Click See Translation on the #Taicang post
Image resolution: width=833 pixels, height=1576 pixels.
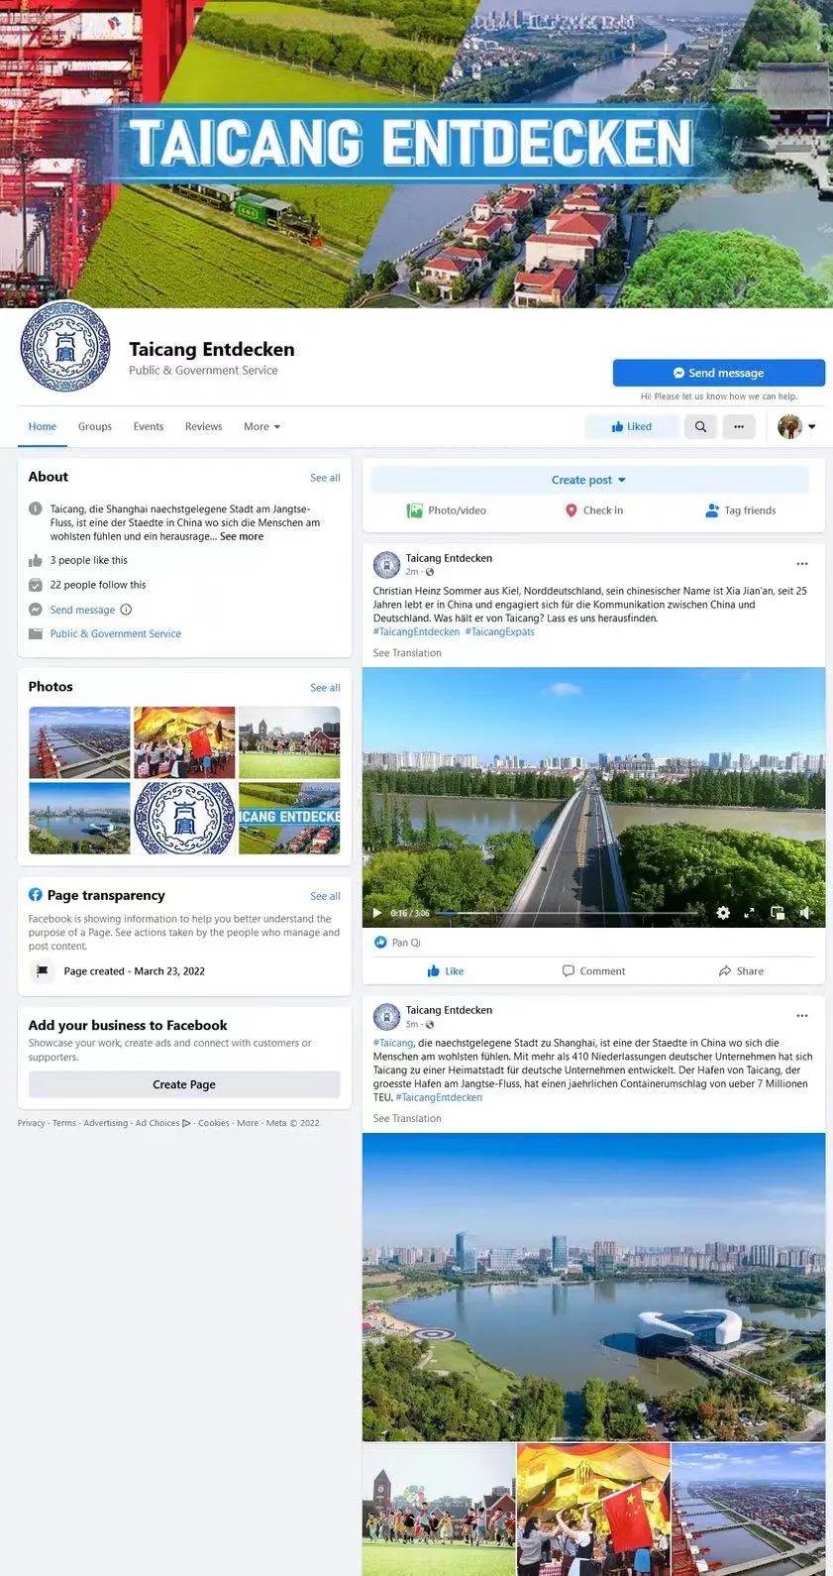407,1119
